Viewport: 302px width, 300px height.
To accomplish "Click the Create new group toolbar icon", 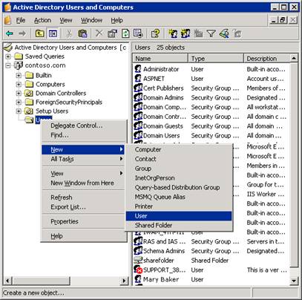I will pos(186,33).
